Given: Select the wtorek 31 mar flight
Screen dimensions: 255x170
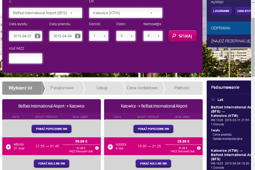Looking at the screenshot, I should pyautogui.click(x=8, y=147).
